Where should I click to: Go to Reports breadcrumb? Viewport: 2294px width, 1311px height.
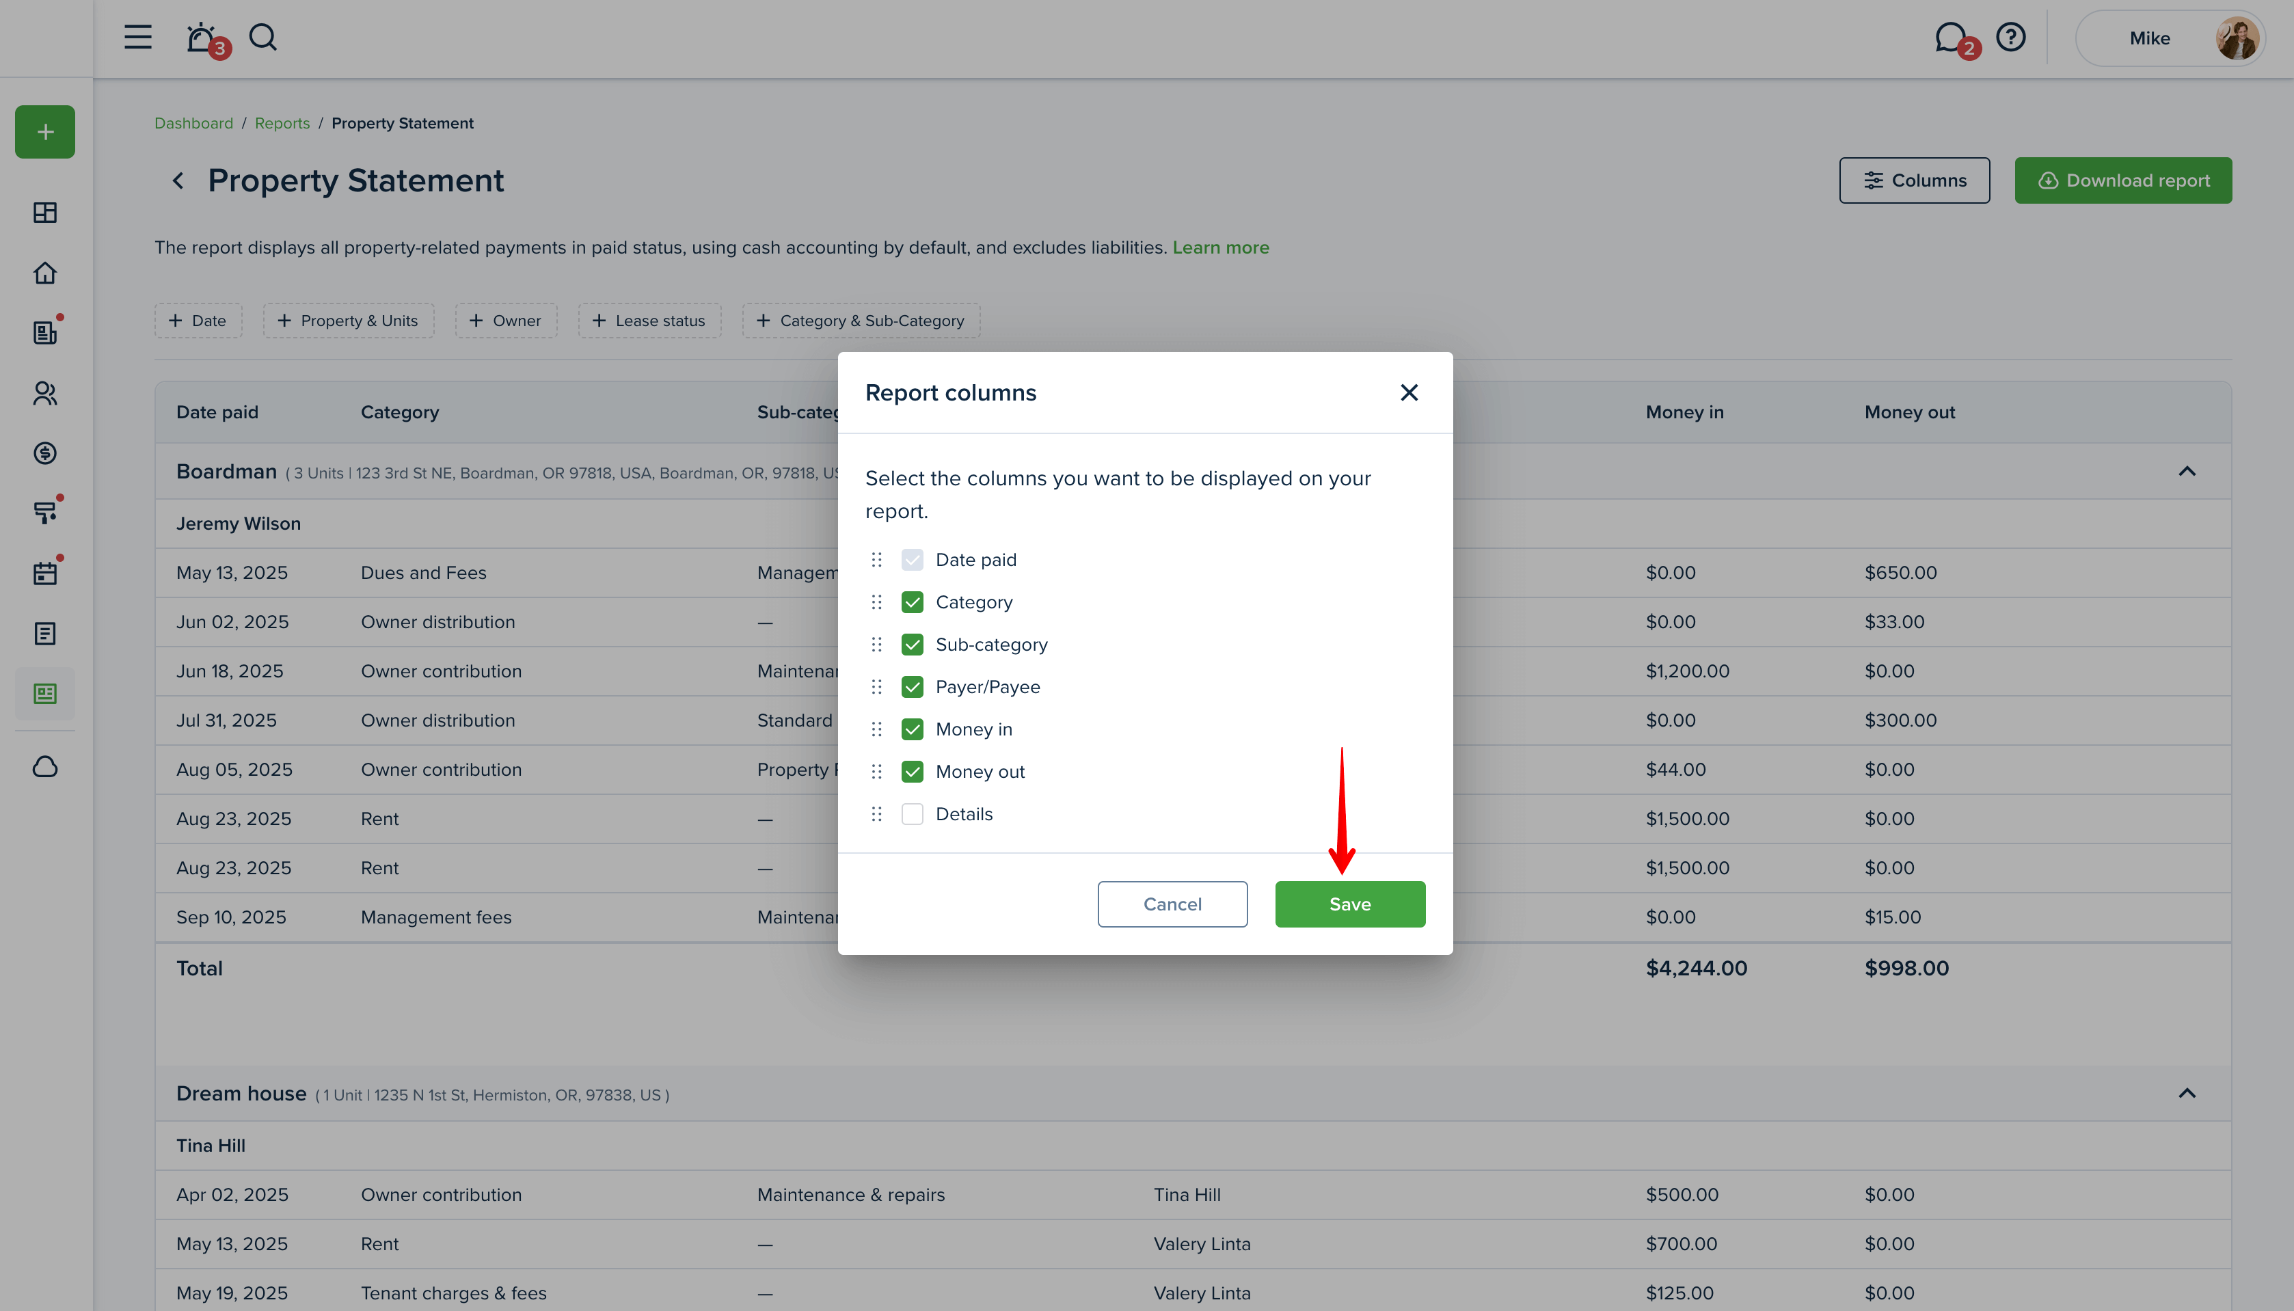[282, 123]
